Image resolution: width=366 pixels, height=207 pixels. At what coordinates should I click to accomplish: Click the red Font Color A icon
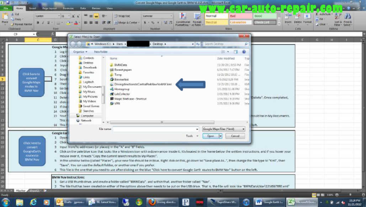tap(76, 23)
